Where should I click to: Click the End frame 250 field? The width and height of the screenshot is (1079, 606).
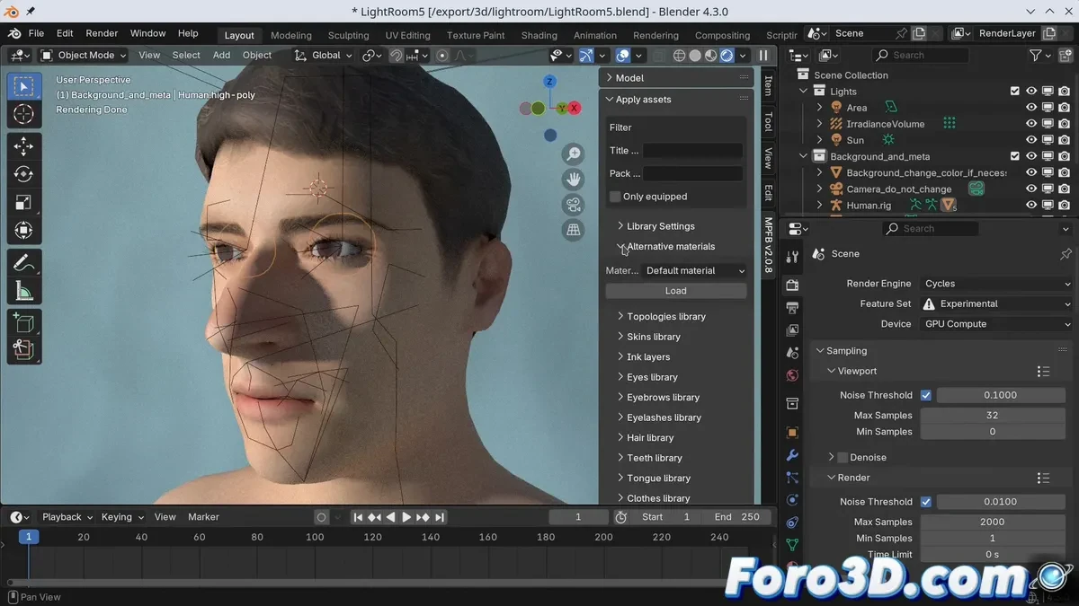coord(738,517)
